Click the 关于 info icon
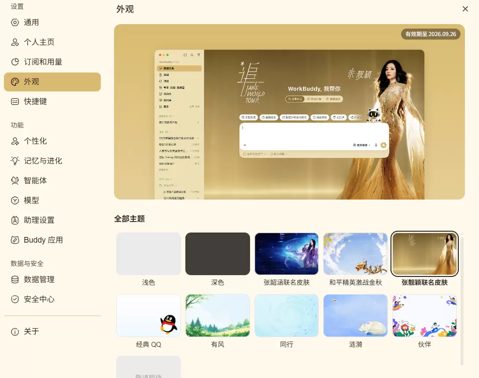The height and width of the screenshot is (378, 479). [15, 331]
